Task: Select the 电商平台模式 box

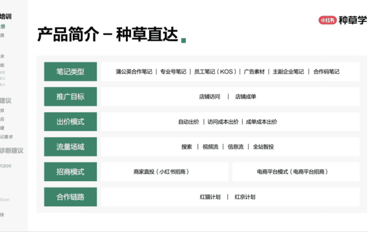Action: coord(296,172)
